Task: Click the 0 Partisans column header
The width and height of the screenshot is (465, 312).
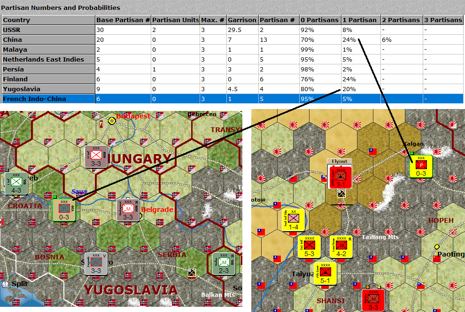Action: [x=320, y=20]
